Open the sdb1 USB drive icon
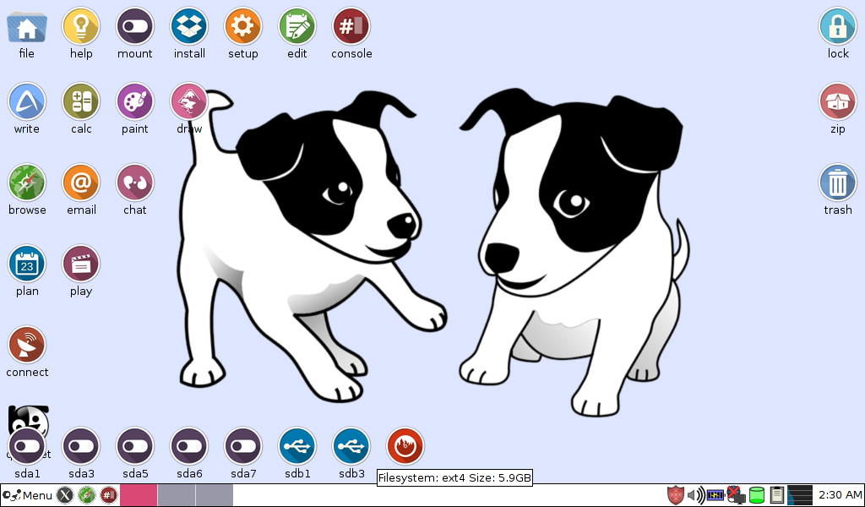 tap(296, 447)
